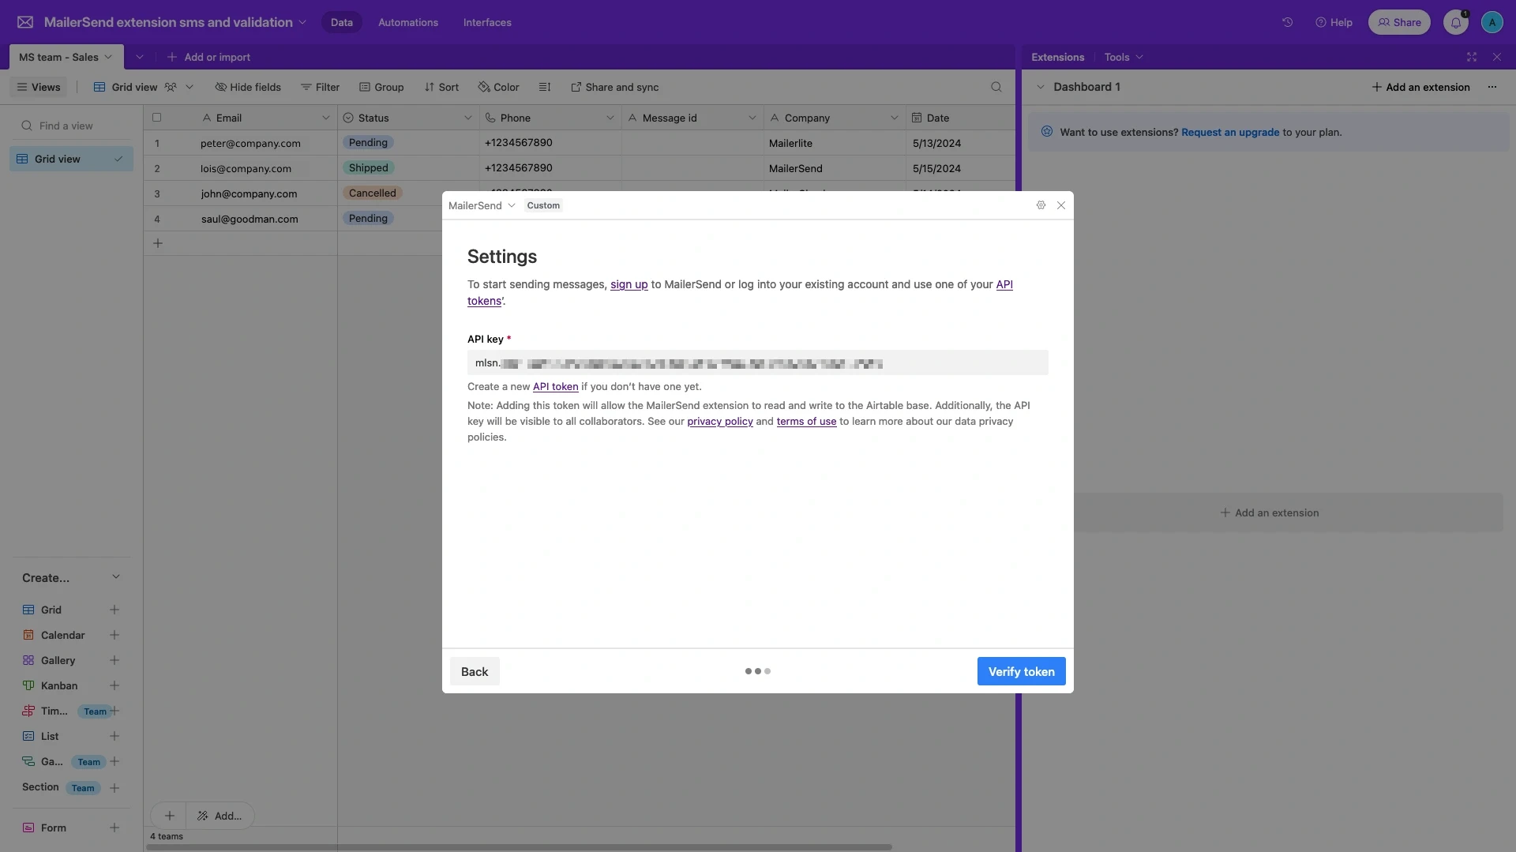Image resolution: width=1516 pixels, height=852 pixels.
Task: Add a new row with plus icon
Action: [158, 243]
